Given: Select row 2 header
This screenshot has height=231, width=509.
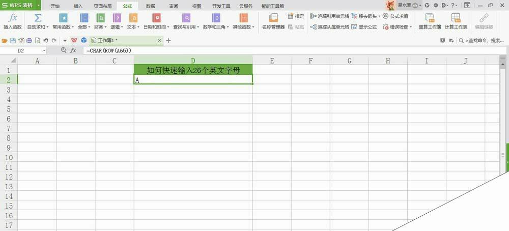Looking at the screenshot, I should [9, 80].
